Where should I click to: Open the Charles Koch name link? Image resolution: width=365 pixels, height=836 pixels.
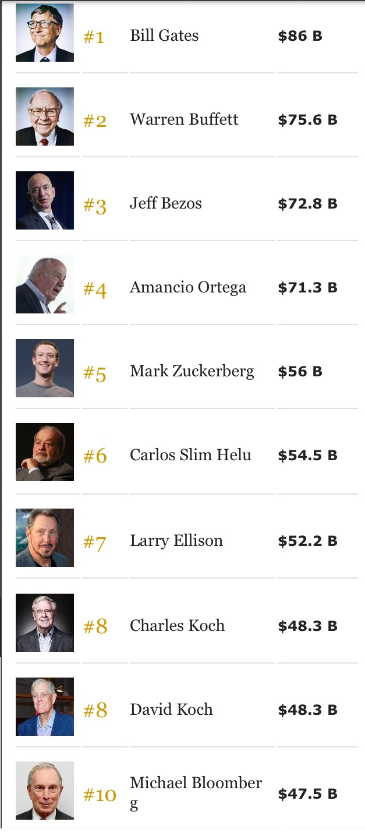point(177,626)
